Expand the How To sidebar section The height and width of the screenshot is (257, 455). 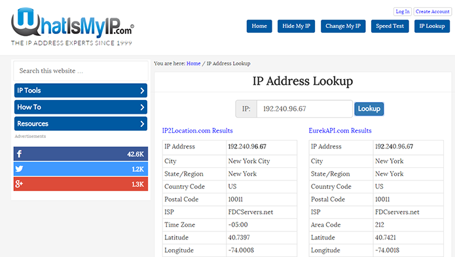pos(81,107)
